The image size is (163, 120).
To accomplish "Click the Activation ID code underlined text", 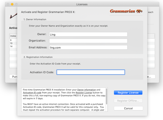I will [32, 93].
